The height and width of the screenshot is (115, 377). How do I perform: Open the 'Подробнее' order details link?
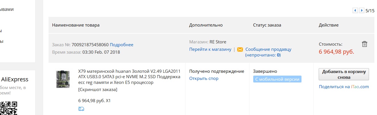coord(121,45)
